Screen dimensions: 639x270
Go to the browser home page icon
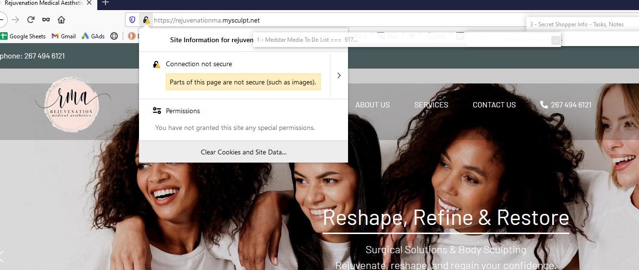(x=61, y=20)
